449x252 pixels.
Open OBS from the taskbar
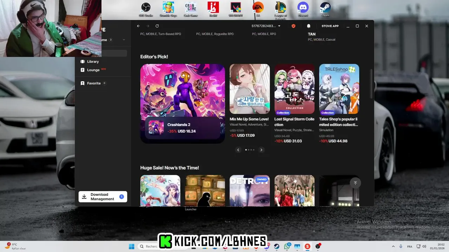318,246
